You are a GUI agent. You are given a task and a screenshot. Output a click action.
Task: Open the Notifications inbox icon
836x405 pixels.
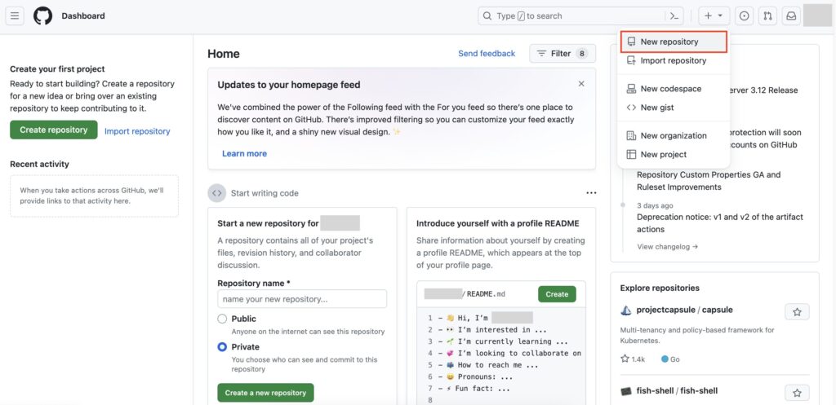coord(791,16)
